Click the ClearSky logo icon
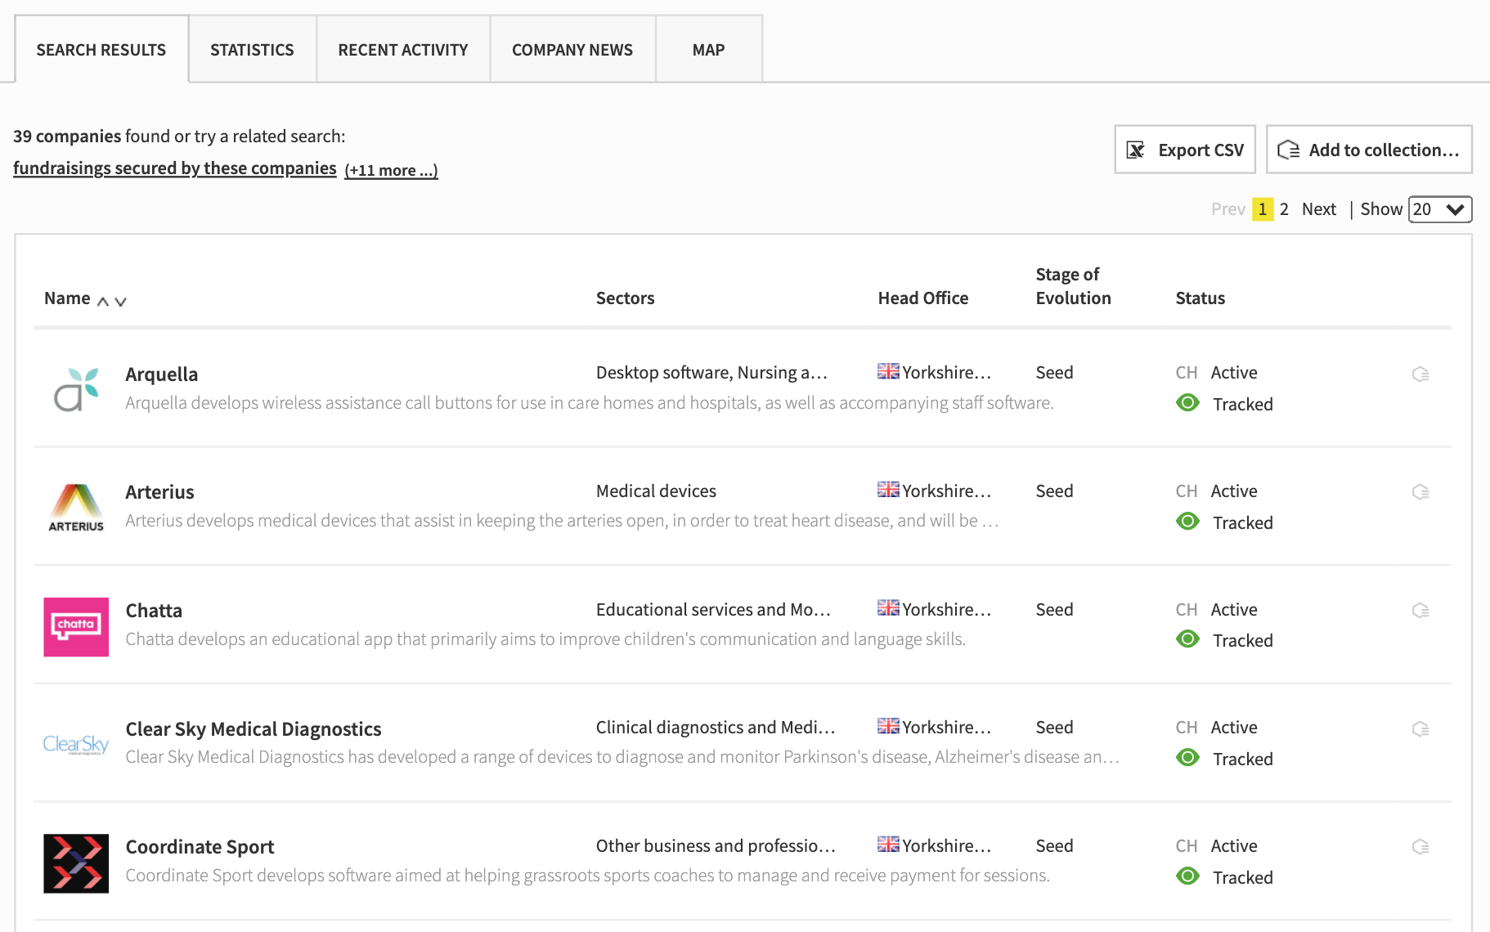 click(76, 744)
